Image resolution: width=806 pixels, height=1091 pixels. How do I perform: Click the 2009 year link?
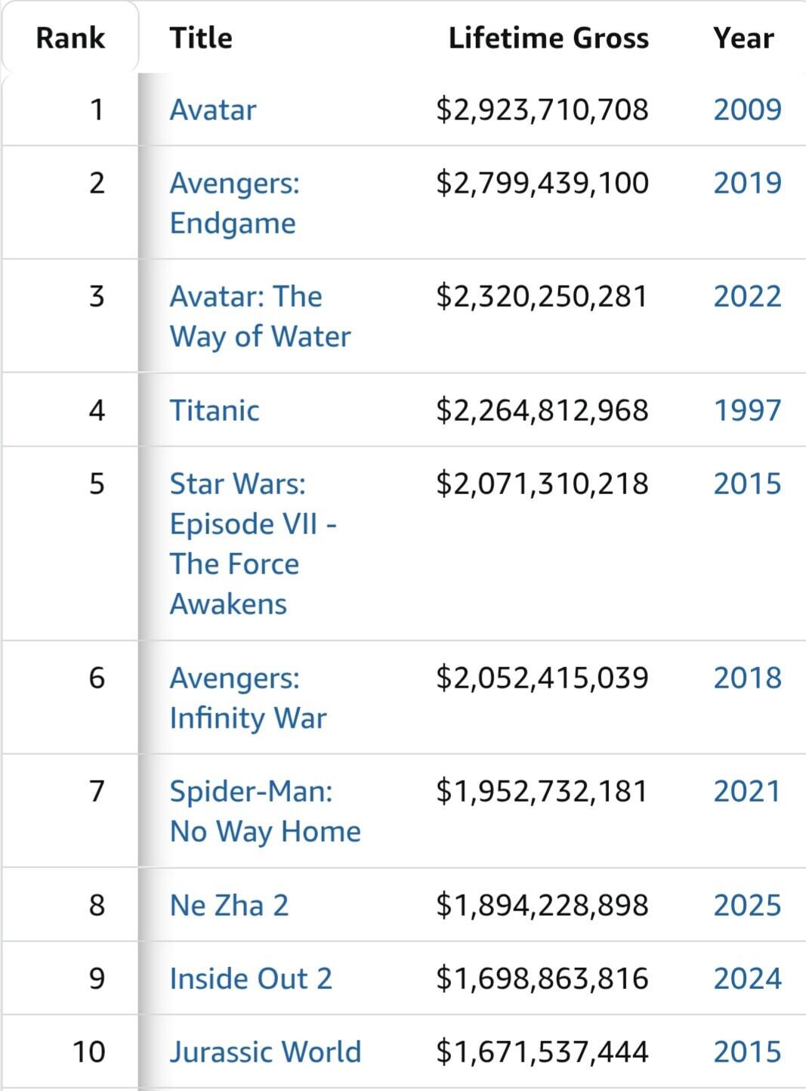(746, 110)
